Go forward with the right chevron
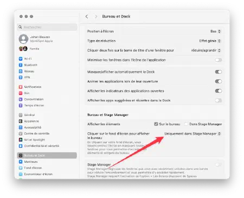The image size is (244, 198). pos(96,16)
